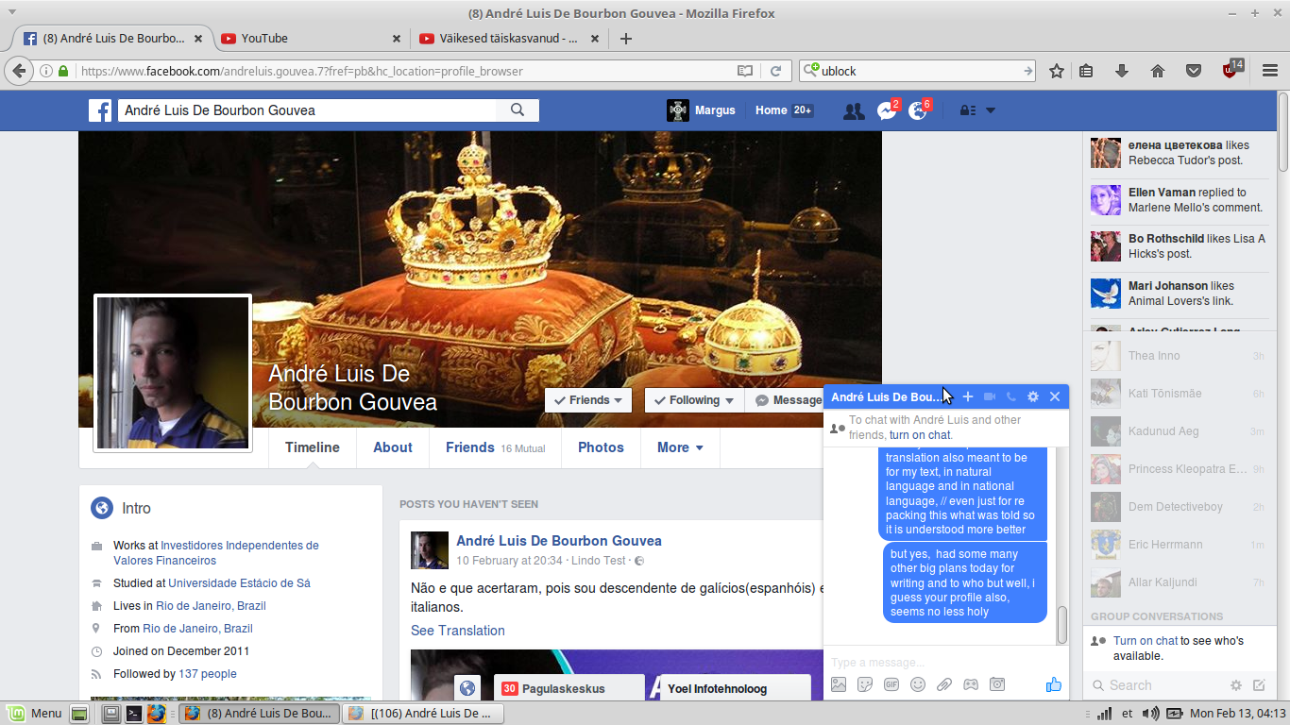This screenshot has width=1290, height=725.
Task: Open privacy shortcuts lock icon
Action: tap(967, 110)
